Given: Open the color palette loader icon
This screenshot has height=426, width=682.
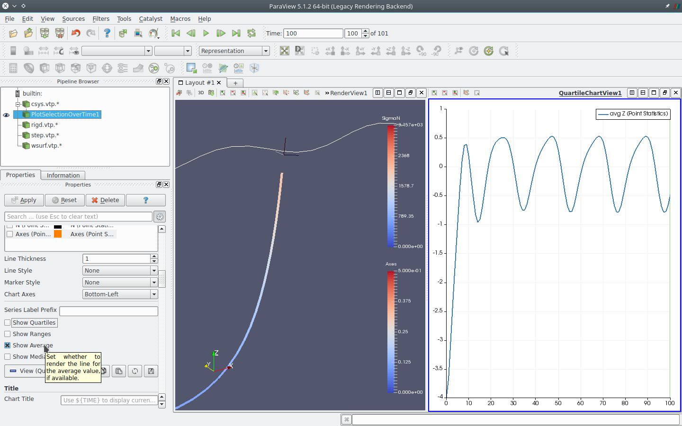Looking at the screenshot, I should (x=153, y=33).
